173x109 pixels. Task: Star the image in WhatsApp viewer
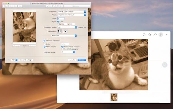149,35
